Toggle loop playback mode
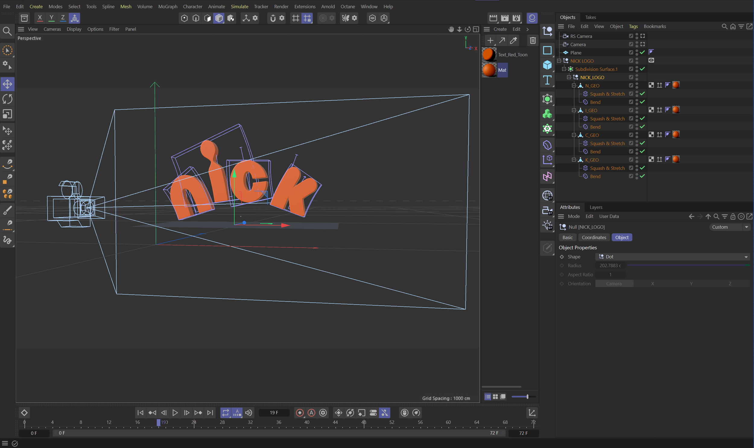Viewport: 754px width, 448px height. click(226, 412)
